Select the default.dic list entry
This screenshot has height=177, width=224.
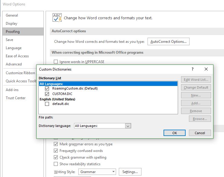pyautogui.click(x=60, y=104)
